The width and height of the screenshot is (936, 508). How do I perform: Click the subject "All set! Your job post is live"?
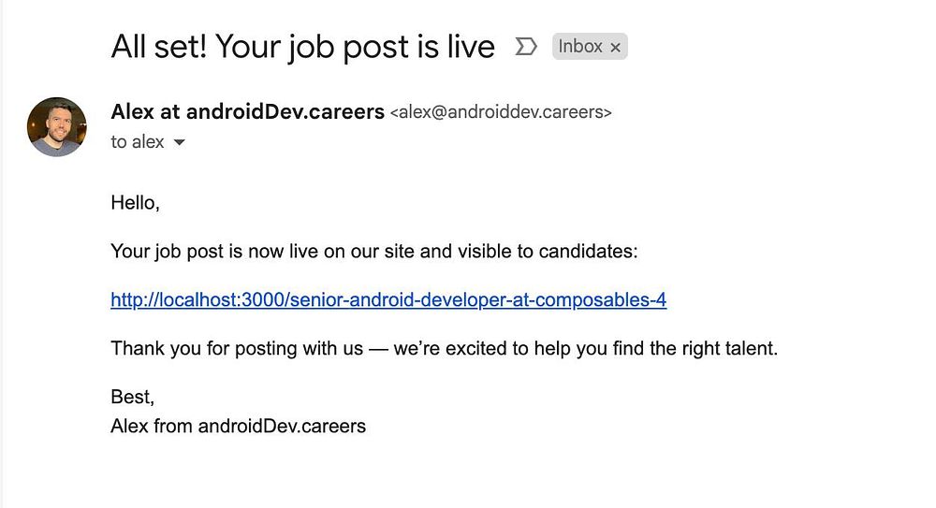[302, 46]
